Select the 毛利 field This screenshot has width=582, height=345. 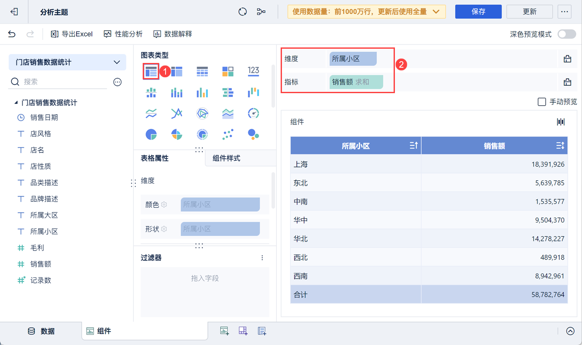point(37,248)
